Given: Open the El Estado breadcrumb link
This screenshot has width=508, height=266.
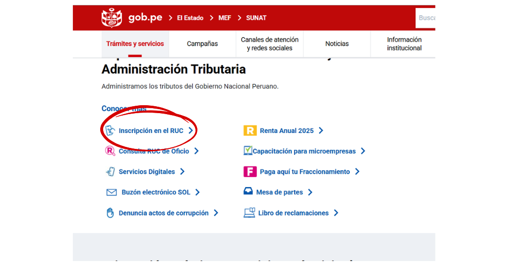Looking at the screenshot, I should click(190, 18).
